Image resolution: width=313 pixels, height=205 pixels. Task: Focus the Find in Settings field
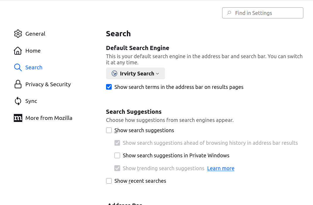pyautogui.click(x=267, y=13)
